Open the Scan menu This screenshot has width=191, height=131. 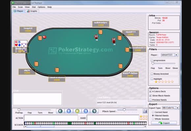point(20,7)
